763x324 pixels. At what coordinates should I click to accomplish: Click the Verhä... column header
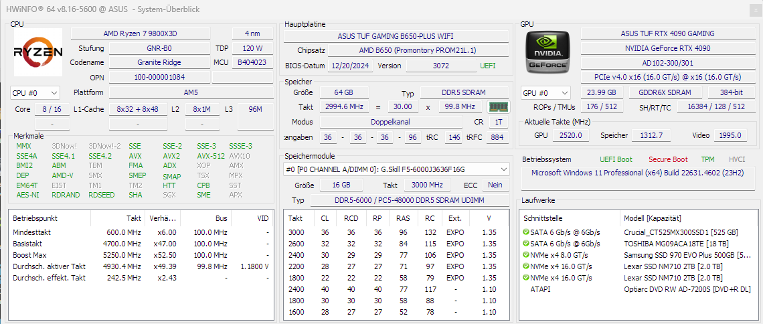(163, 218)
